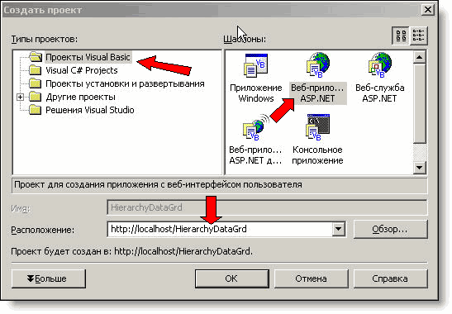This screenshot has height=314, width=452.
Task: Click the 'Консольное приложение' template label
Action: [x=317, y=155]
